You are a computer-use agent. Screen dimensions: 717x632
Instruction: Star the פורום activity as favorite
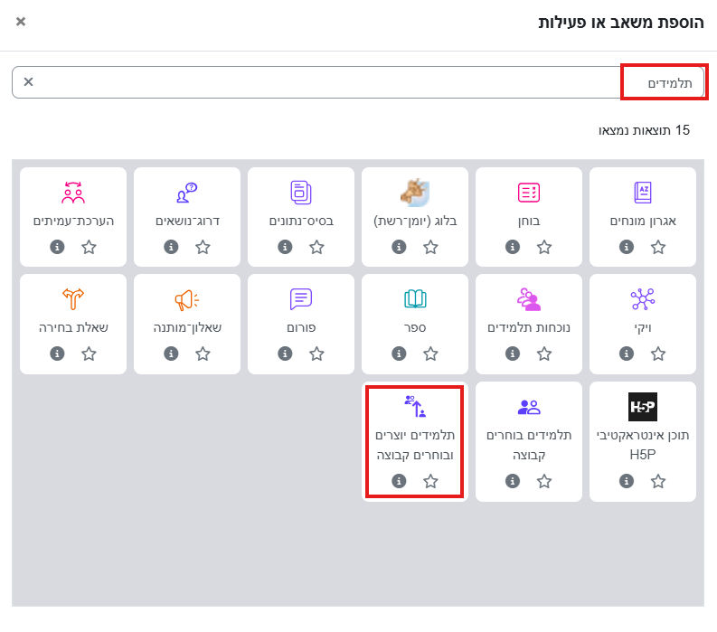(x=316, y=354)
